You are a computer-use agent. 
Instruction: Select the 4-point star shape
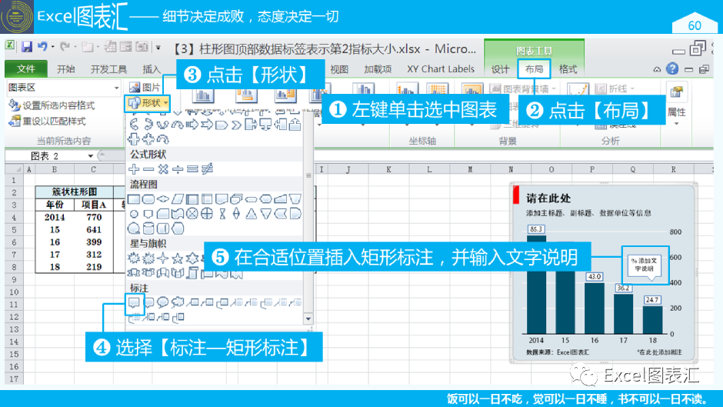163,259
